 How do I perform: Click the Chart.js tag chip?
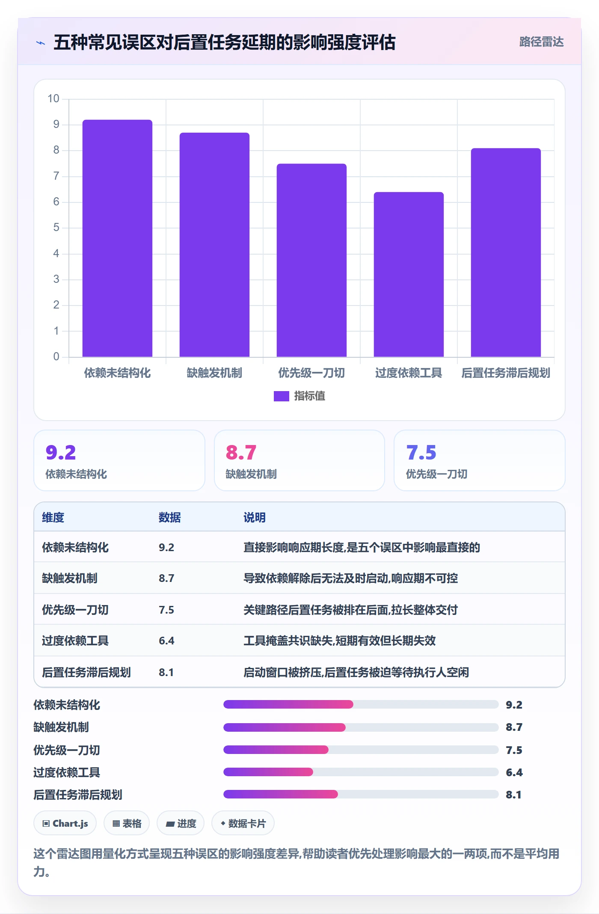65,823
